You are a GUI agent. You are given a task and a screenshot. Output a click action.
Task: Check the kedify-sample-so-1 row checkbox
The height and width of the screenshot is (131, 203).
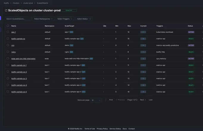pos(8,65)
